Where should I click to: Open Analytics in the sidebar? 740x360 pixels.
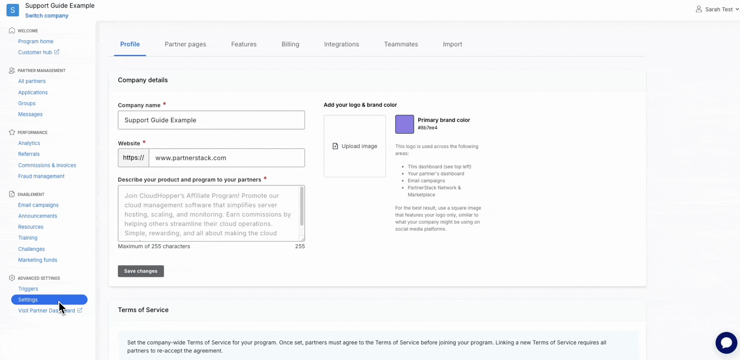pos(29,143)
